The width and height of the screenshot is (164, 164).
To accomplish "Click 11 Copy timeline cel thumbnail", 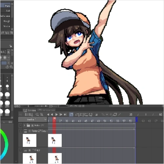I will pyautogui.click(x=55, y=158).
